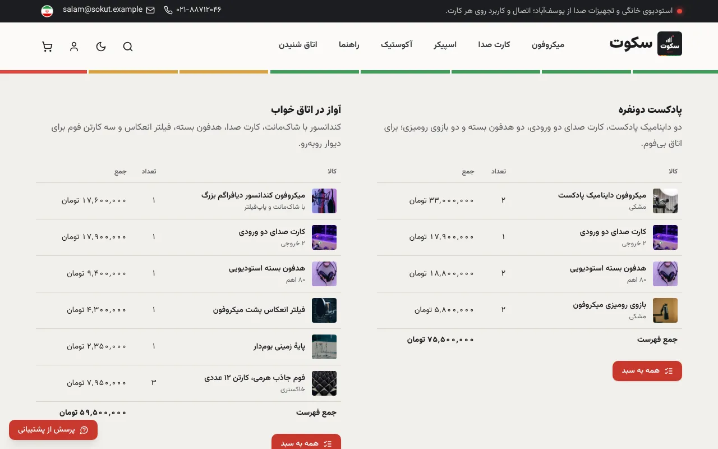Image resolution: width=718 pixels, height=449 pixels.
Task: Open the راهنما menu
Action: click(x=349, y=44)
